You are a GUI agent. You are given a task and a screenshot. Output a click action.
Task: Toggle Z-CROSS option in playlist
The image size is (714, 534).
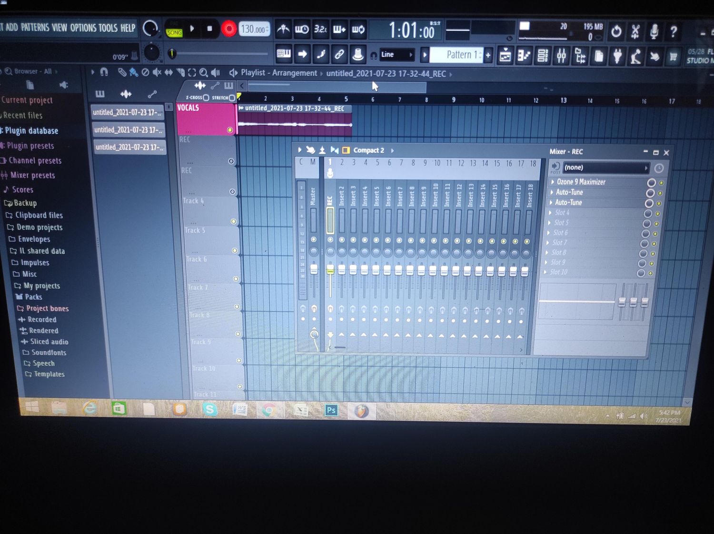(206, 98)
